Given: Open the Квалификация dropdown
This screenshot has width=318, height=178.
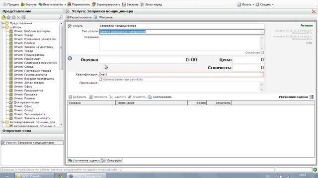Looking at the screenshot, I should 262,75.
